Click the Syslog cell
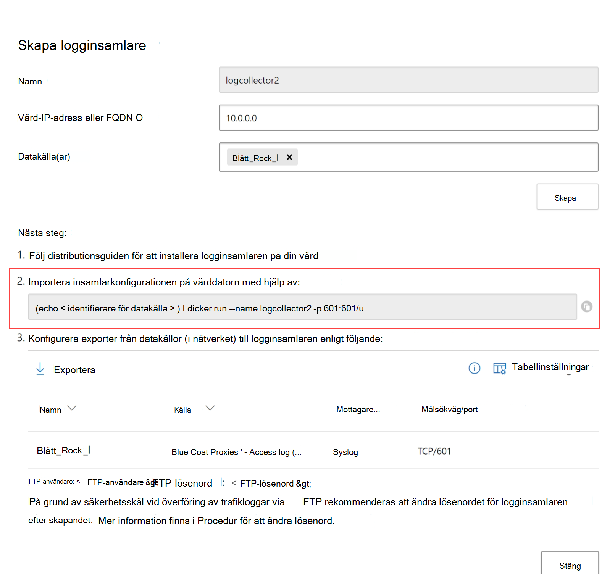The image size is (615, 574). pyautogui.click(x=345, y=452)
